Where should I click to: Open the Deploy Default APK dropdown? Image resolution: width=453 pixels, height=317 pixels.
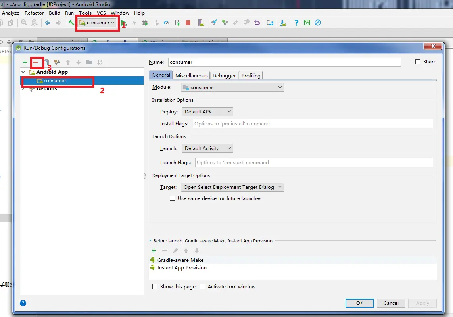207,111
